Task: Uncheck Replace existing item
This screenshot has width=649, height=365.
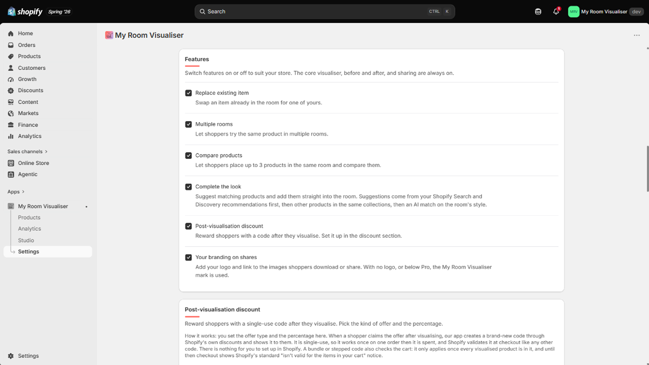Action: point(188,93)
